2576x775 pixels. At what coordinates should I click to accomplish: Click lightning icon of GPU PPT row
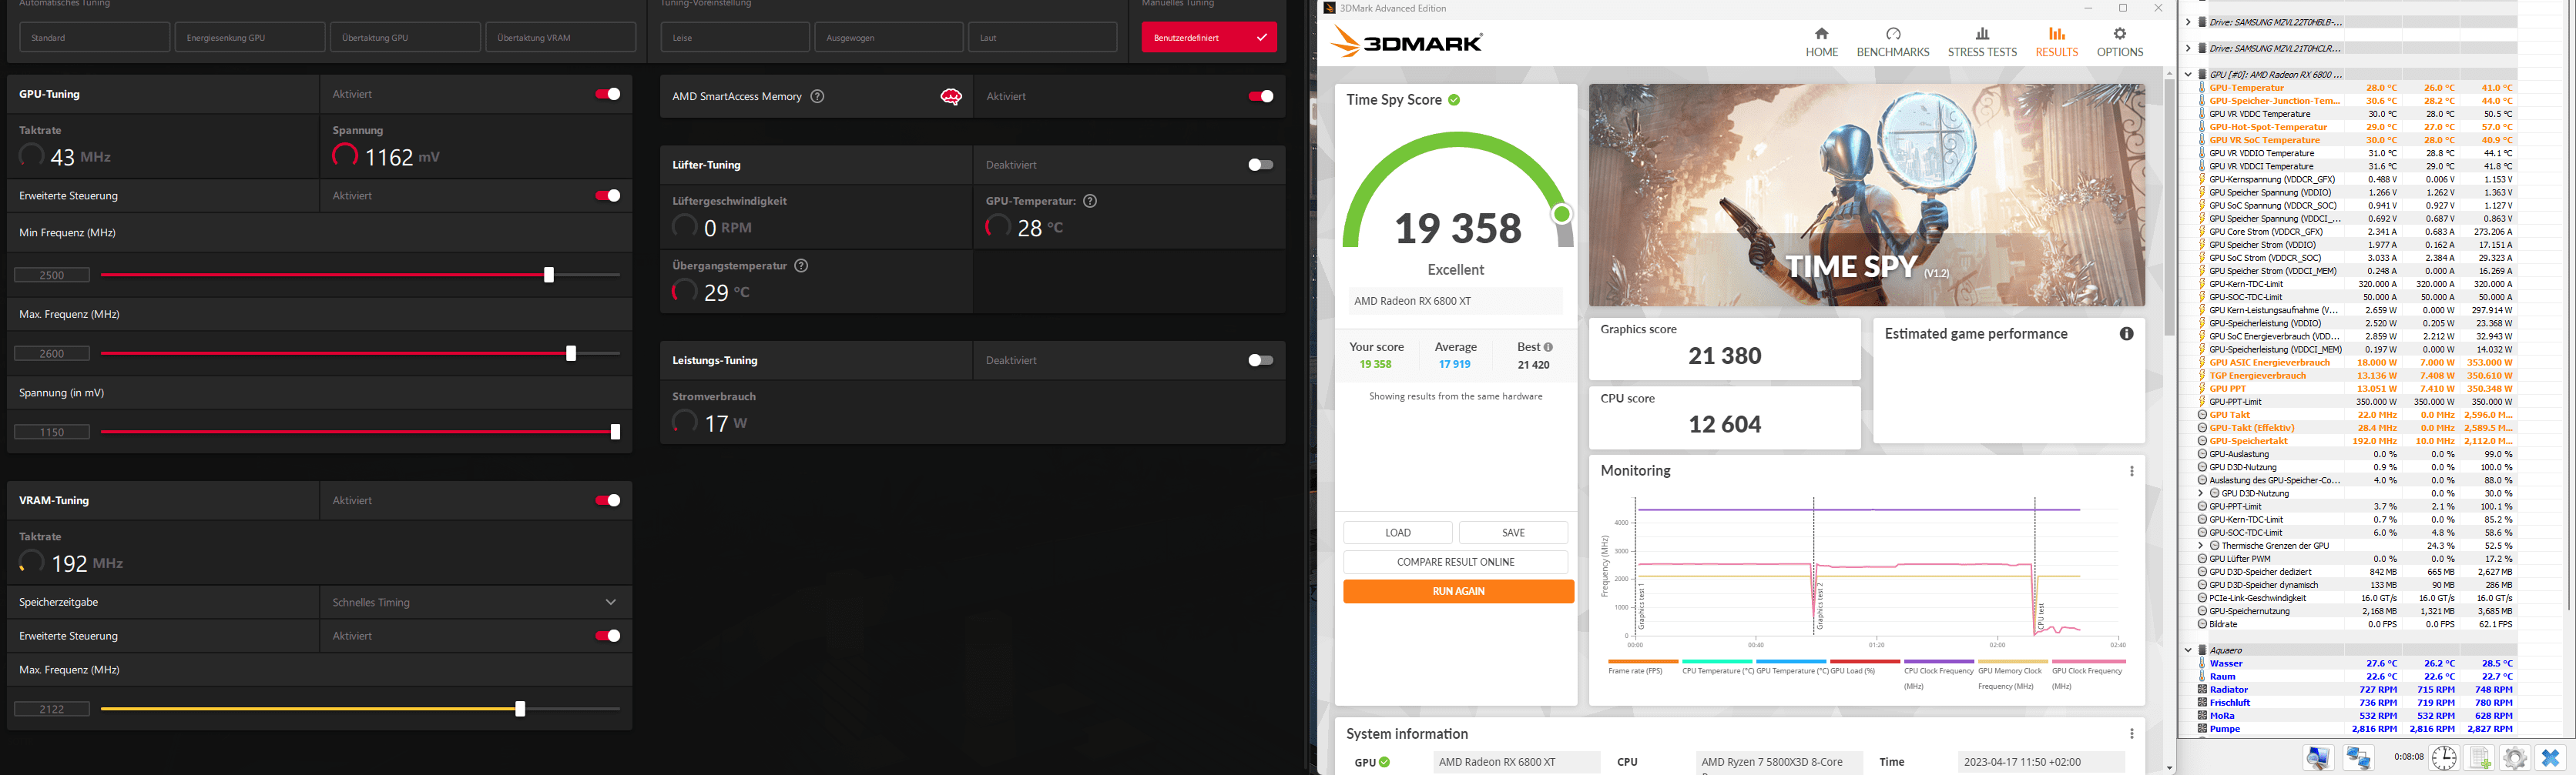click(2202, 389)
